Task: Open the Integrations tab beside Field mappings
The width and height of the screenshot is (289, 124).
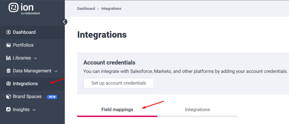Action: [197, 110]
